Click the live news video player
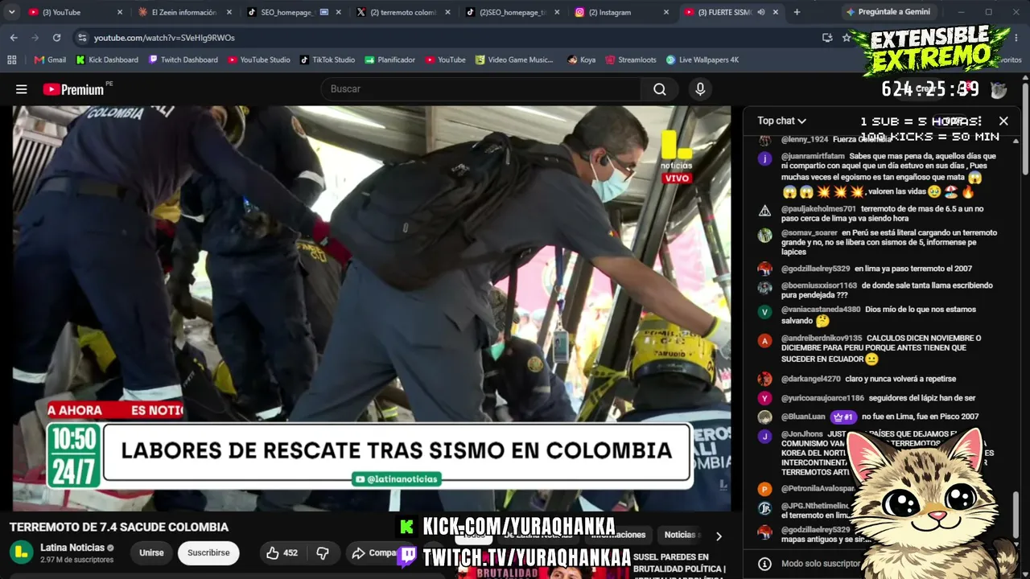The image size is (1030, 579). [x=371, y=309]
